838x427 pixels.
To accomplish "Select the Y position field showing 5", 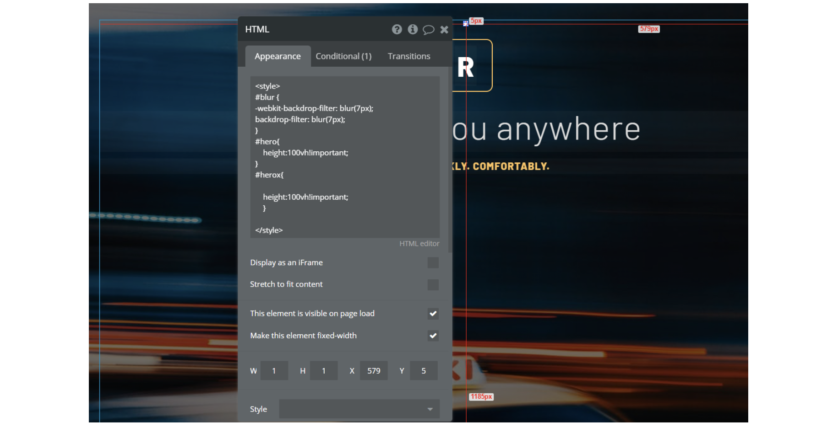I will pos(424,371).
